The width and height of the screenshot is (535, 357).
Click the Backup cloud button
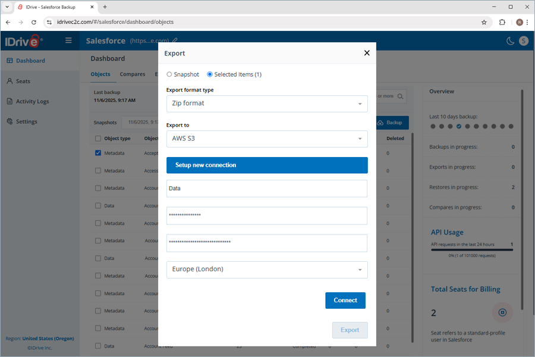click(392, 123)
